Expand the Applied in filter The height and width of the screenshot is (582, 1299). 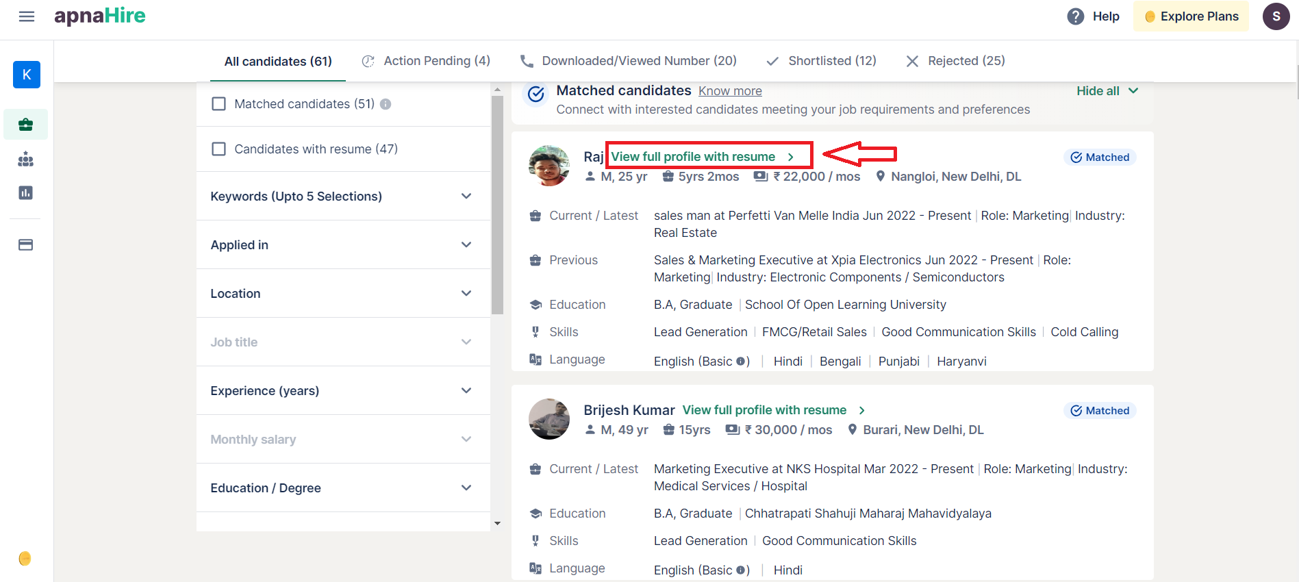pyautogui.click(x=343, y=245)
